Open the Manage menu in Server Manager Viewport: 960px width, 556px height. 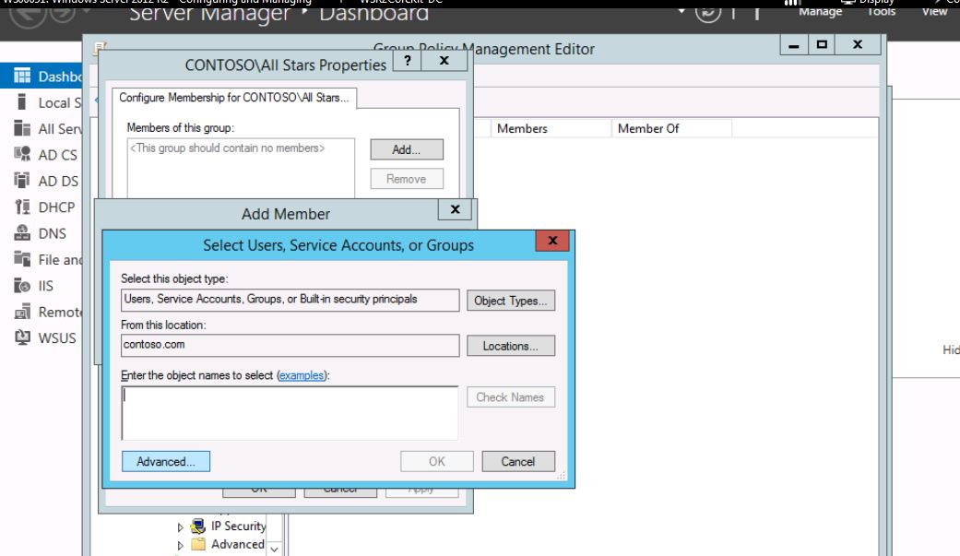pos(821,11)
